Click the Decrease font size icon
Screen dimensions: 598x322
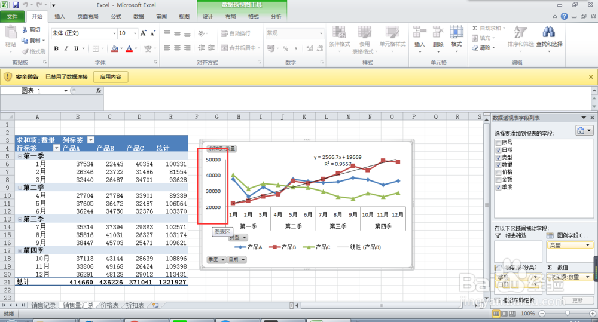[x=152, y=33]
